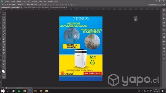
Task: Select the Eyedropper tool
Action: click(x=4, y=28)
